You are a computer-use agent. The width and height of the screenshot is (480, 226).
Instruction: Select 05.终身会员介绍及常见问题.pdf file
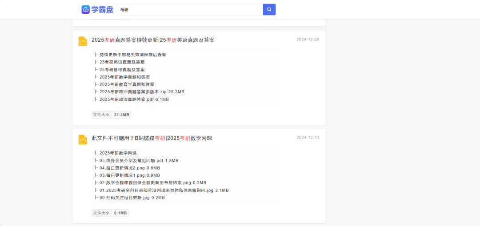click(x=139, y=161)
